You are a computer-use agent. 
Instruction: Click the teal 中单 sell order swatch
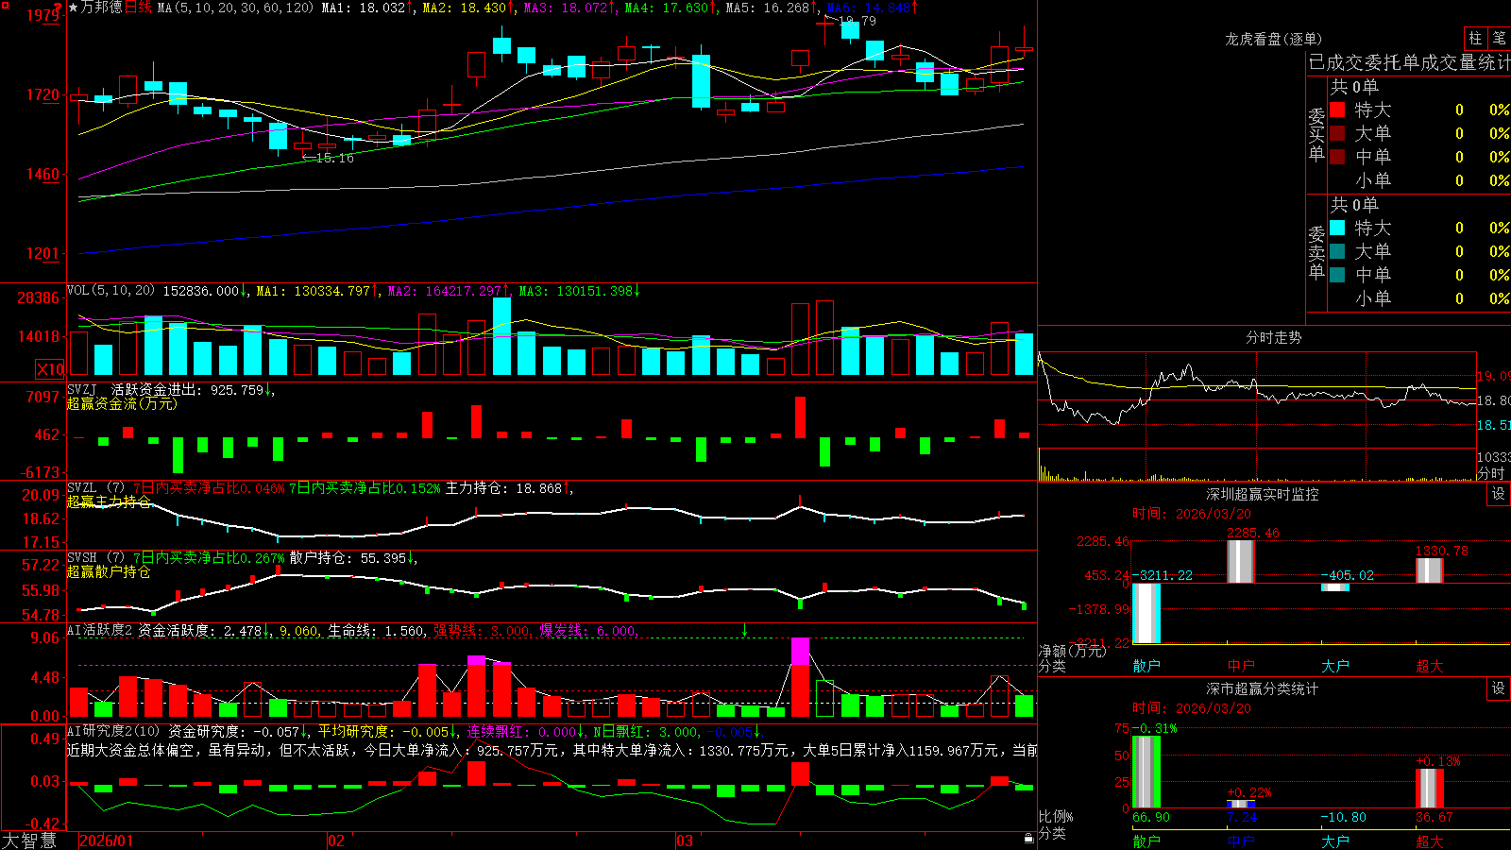[x=1337, y=275]
